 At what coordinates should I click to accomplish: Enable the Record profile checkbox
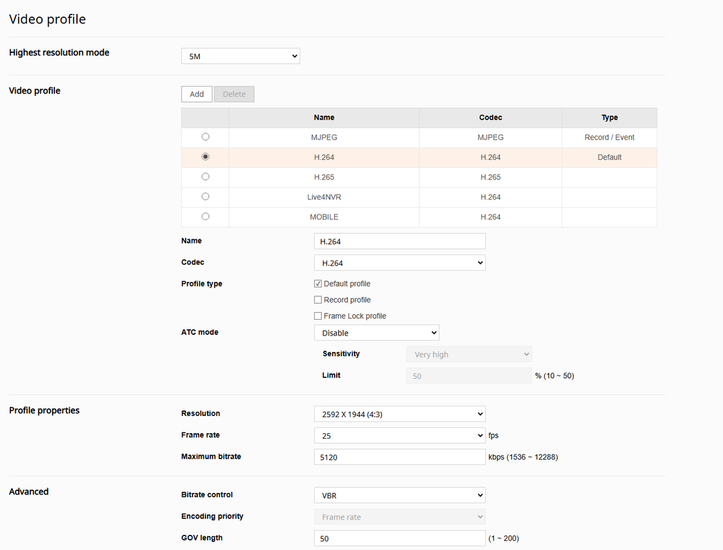(318, 300)
